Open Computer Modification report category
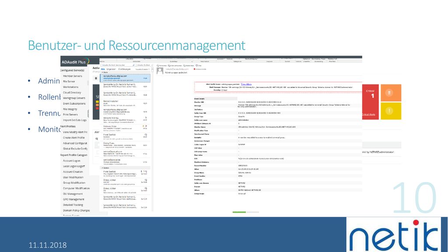 coord(76,188)
